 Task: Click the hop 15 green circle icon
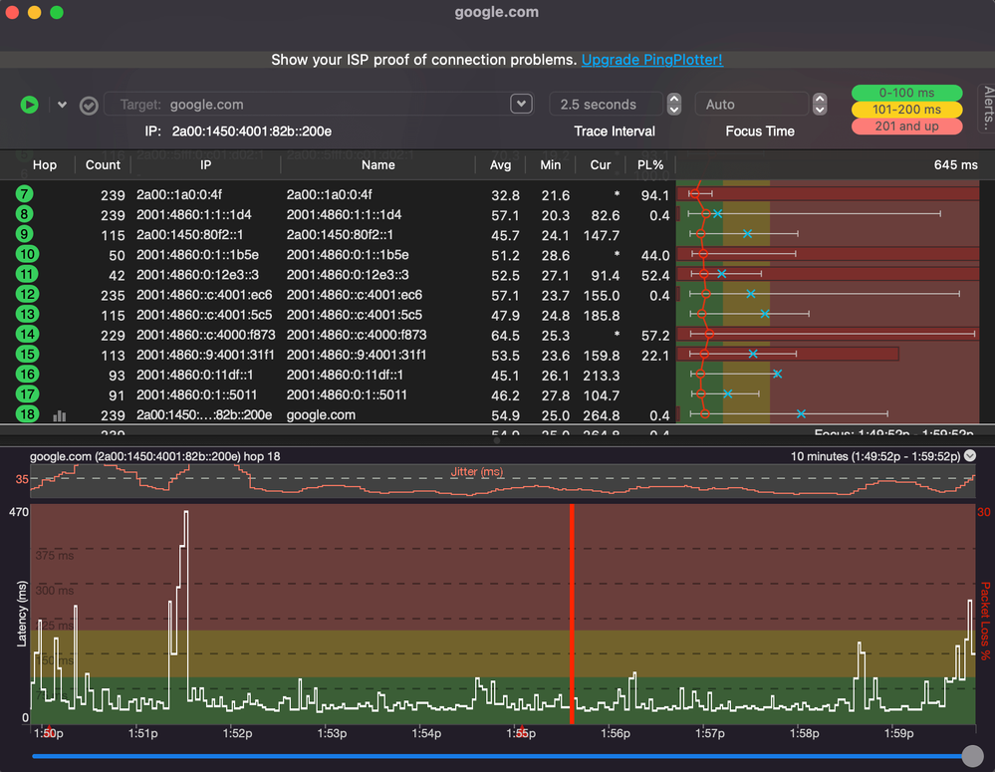(x=27, y=355)
